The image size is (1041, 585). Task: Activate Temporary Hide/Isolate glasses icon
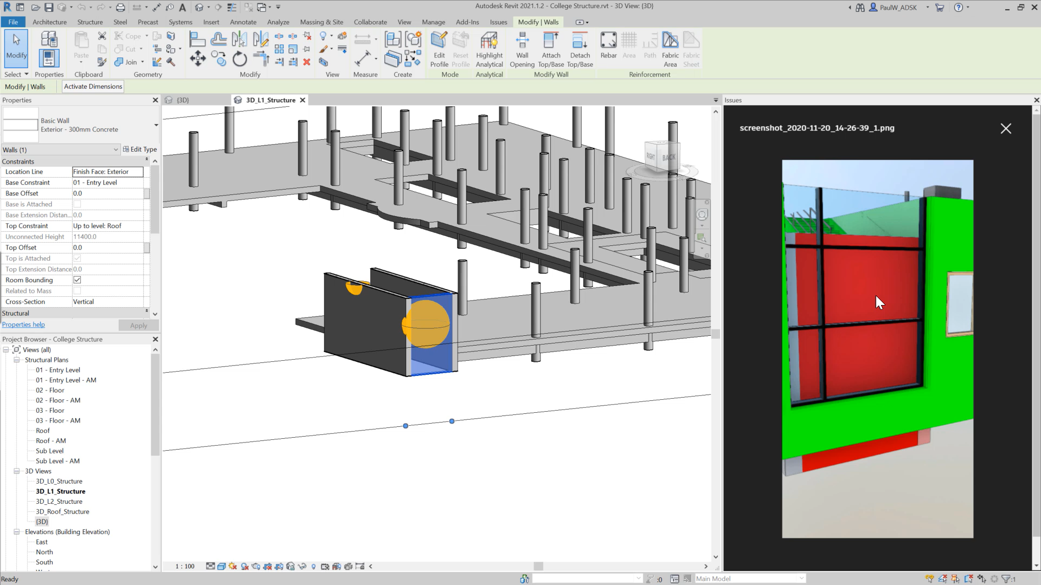tap(302, 567)
